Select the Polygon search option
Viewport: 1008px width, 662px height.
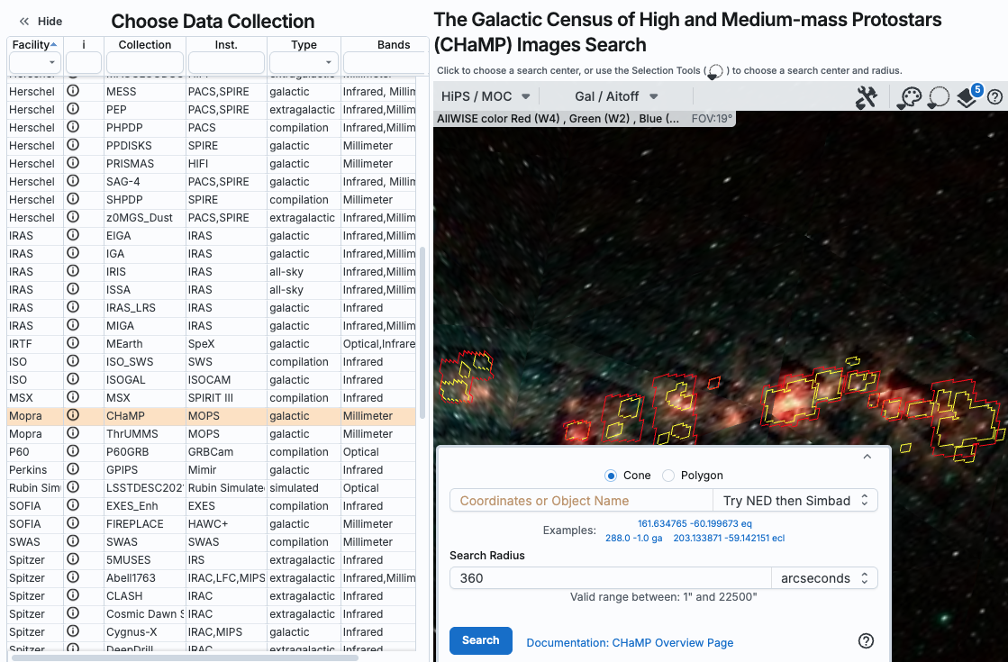(668, 476)
